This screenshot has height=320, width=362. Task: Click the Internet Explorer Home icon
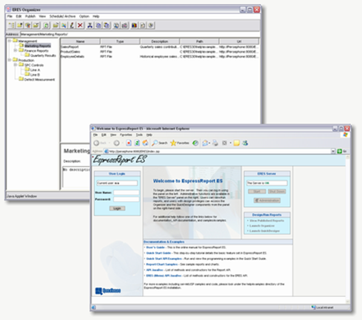[145, 143]
